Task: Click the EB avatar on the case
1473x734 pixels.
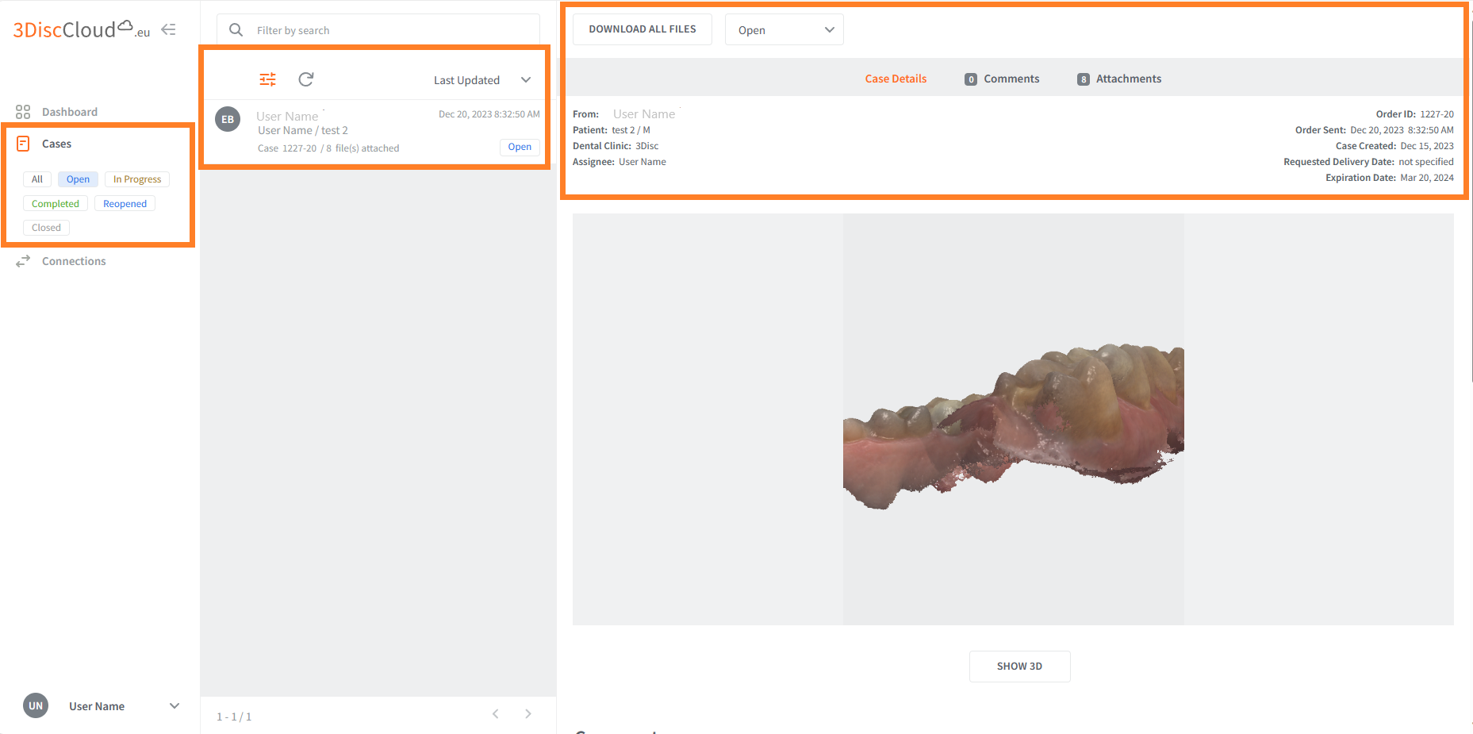Action: coord(228,119)
